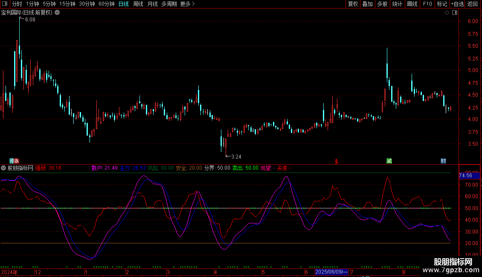
Task: Switch to the 日线 daily period
Action: click(x=123, y=4)
